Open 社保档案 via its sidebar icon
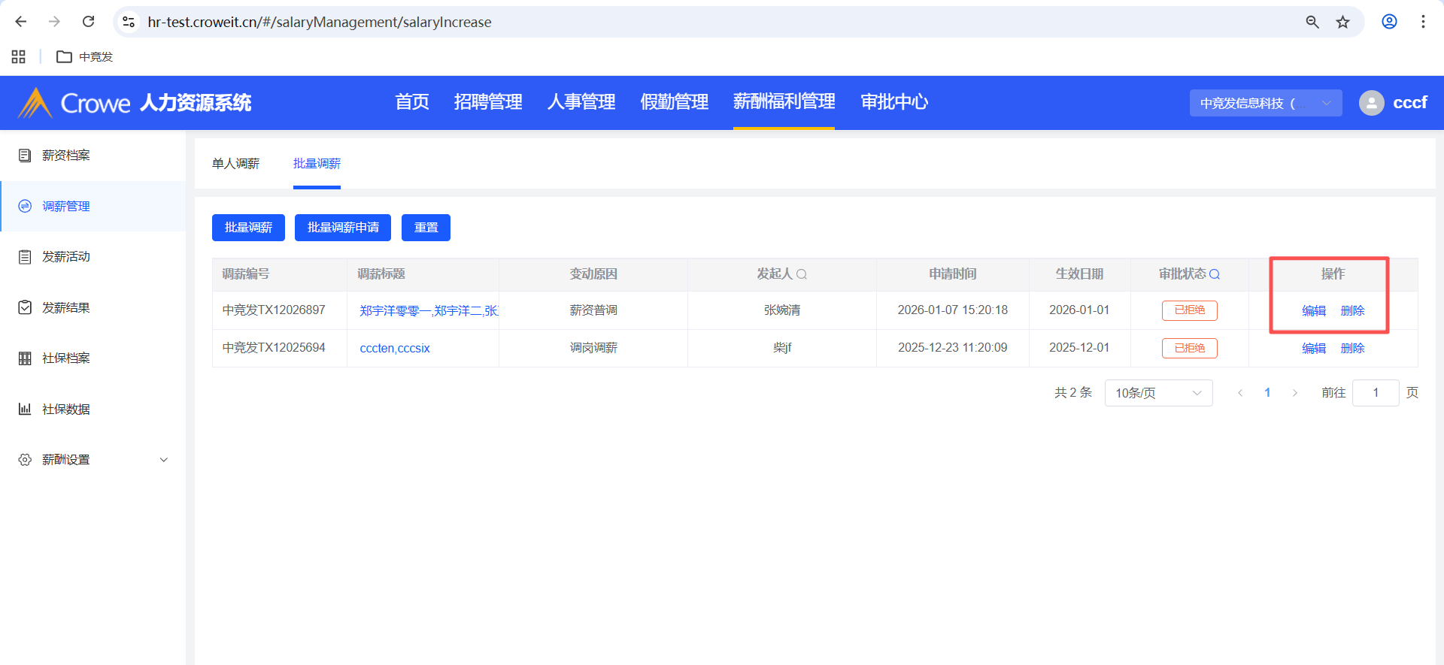Image resolution: width=1444 pixels, height=665 pixels. (25, 358)
